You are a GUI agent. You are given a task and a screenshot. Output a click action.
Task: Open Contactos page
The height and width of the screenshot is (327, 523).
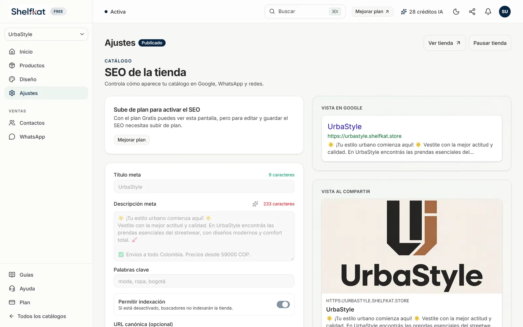click(46, 123)
